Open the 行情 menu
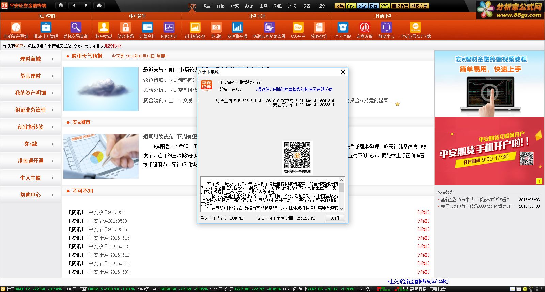This screenshot has width=545, height=292. click(x=220, y=6)
